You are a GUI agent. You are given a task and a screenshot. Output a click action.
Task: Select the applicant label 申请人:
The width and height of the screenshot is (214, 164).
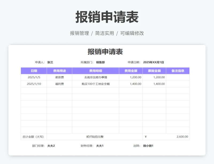pyautogui.click(x=40, y=62)
